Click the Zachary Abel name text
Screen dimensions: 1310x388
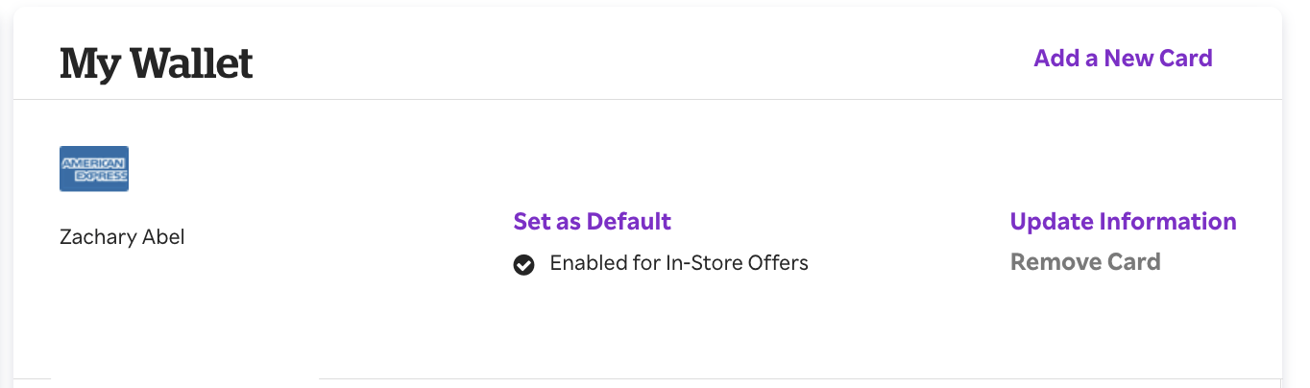coord(122,237)
